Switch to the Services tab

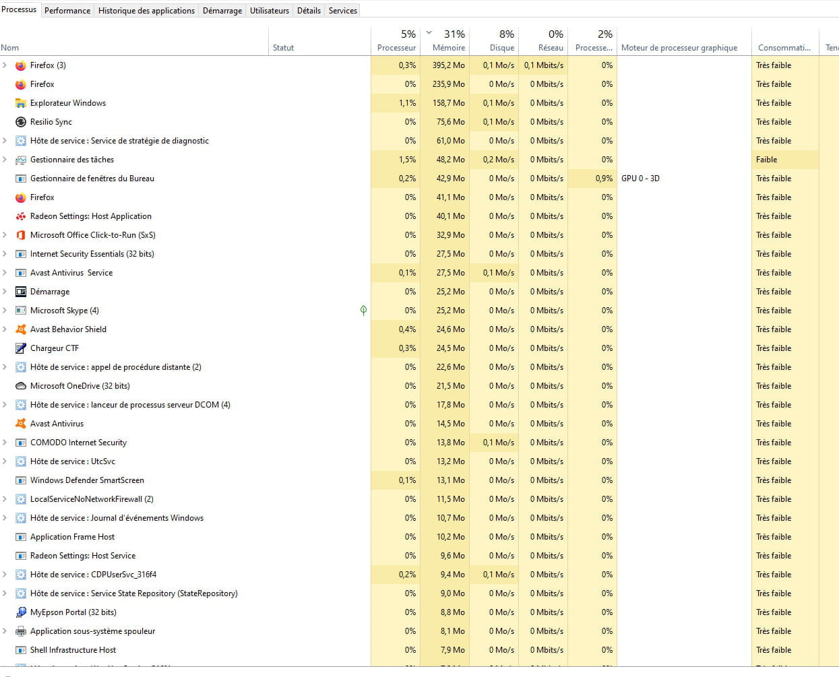(343, 11)
